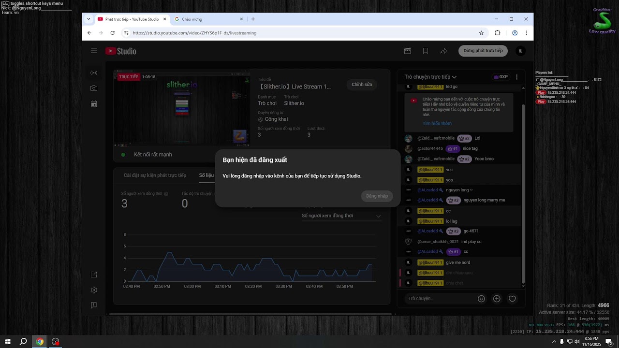Open Cài đặt sự kiện phát trực tiếp tab
Screen dimensions: 619x348
tap(155, 175)
